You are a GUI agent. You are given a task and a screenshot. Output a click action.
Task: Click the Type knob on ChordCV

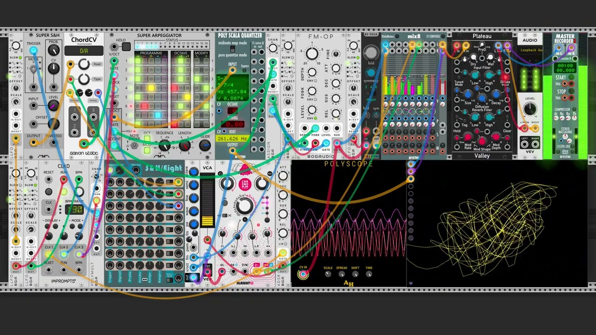[84, 79]
